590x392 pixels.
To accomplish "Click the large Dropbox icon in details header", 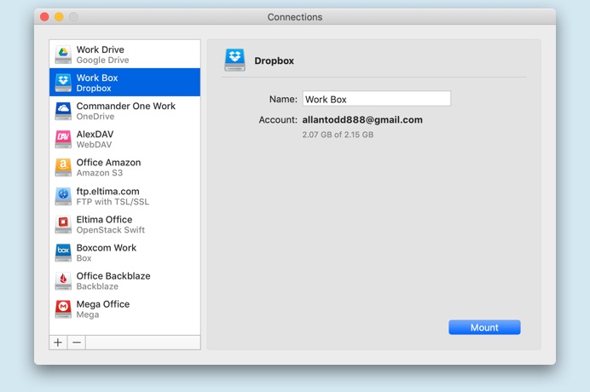I will 234,61.
